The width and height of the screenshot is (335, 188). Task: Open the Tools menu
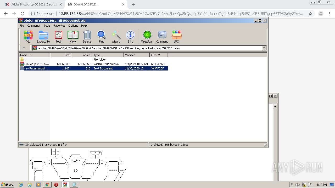[x=47, y=26]
